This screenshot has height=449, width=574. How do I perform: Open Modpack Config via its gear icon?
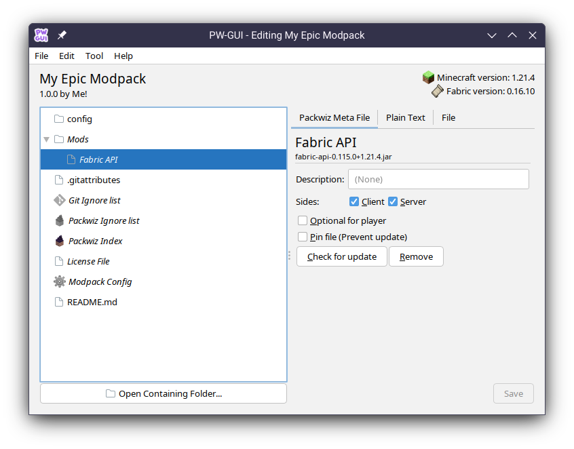point(59,281)
